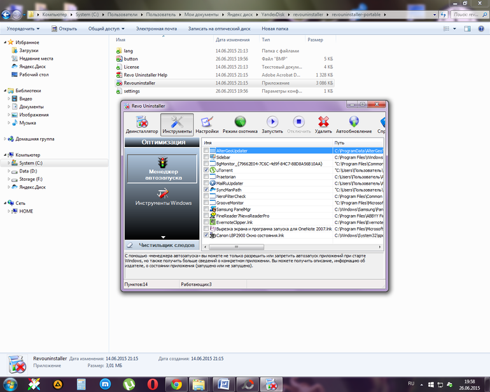Toggle the NeroFilterCheck checkbox
Image resolution: width=490 pixels, height=392 pixels.
[x=206, y=196]
